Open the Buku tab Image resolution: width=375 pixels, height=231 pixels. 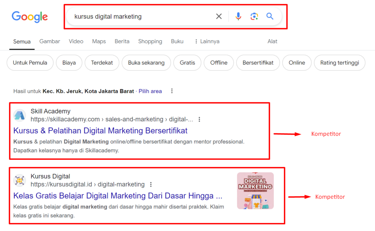(177, 41)
